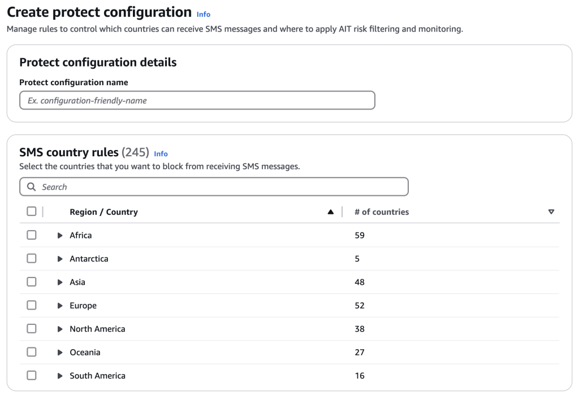Expand the Asia country list

[x=60, y=282]
